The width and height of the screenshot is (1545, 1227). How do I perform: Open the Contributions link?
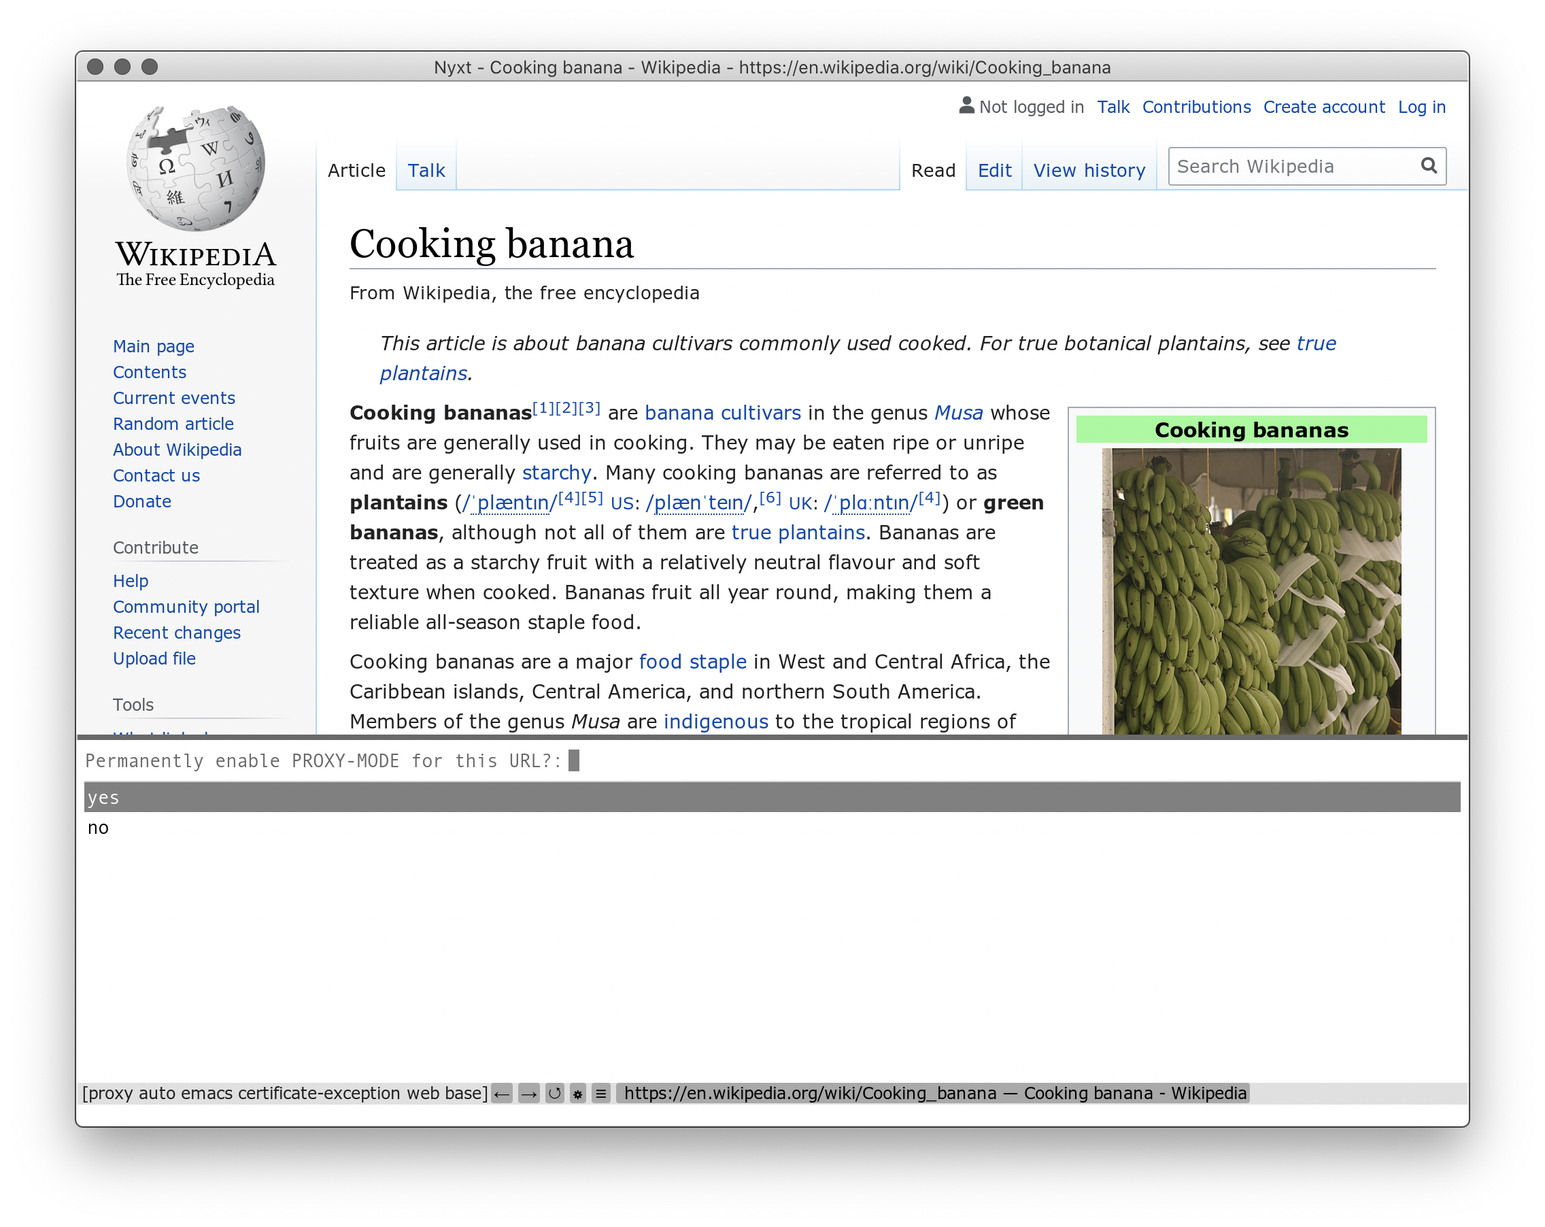1195,107
